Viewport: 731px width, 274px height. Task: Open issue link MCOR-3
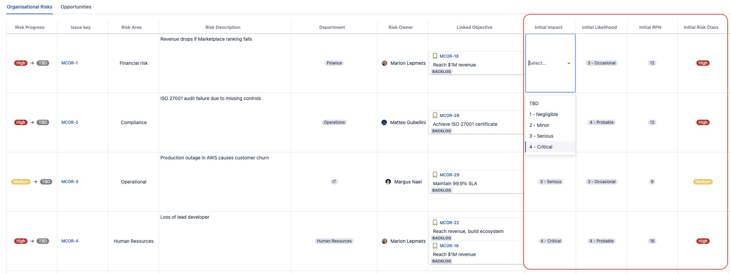70,182
